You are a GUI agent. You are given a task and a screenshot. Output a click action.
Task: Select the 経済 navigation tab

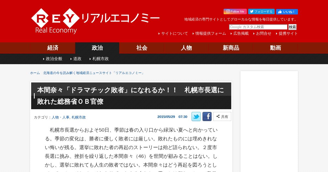[x=52, y=48]
